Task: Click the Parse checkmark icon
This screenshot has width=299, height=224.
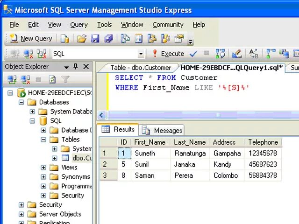Action: click(193, 54)
